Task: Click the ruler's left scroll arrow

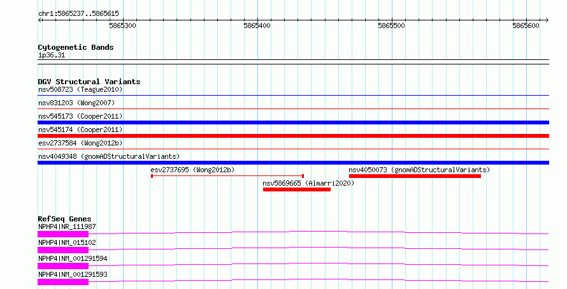Action: click(39, 20)
